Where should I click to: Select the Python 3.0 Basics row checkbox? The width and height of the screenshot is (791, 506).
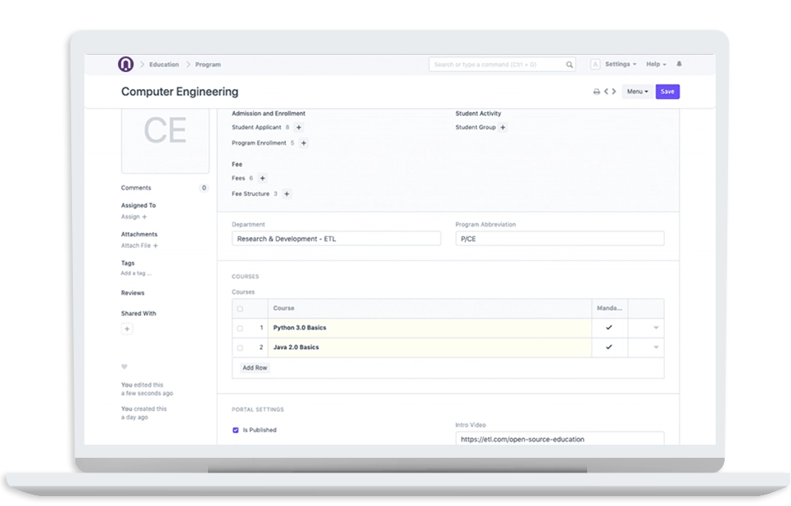pos(240,328)
